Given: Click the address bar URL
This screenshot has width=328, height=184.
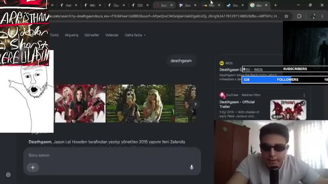Looking at the screenshot, I should point(165,16).
